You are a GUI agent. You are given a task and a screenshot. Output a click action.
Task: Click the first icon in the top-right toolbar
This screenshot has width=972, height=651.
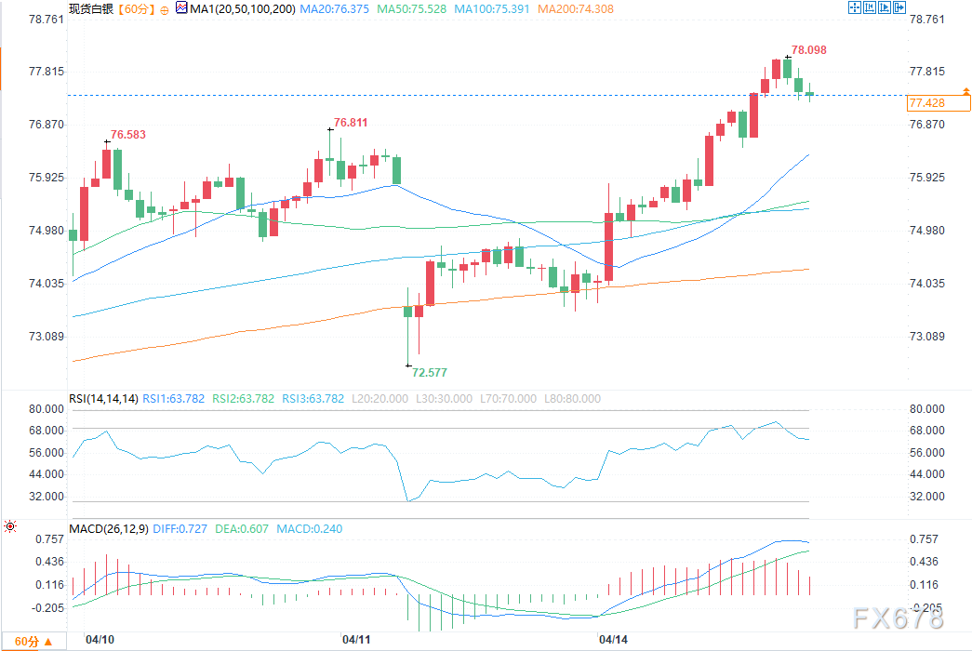point(855,8)
